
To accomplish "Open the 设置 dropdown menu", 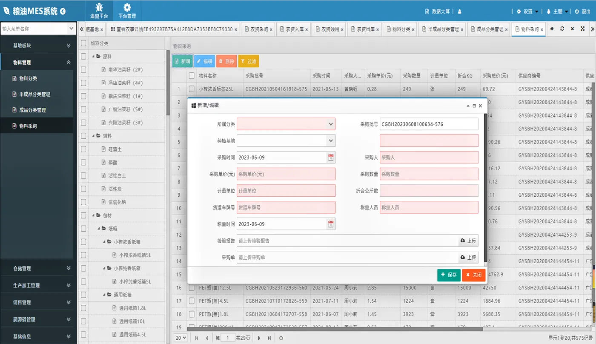I will tap(527, 11).
